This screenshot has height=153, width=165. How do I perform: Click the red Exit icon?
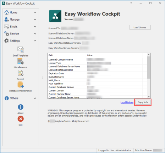(21, 119)
